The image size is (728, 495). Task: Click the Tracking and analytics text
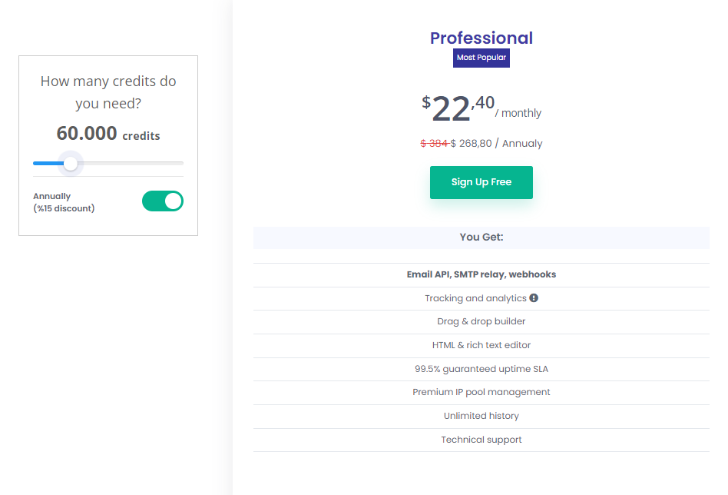[475, 298]
